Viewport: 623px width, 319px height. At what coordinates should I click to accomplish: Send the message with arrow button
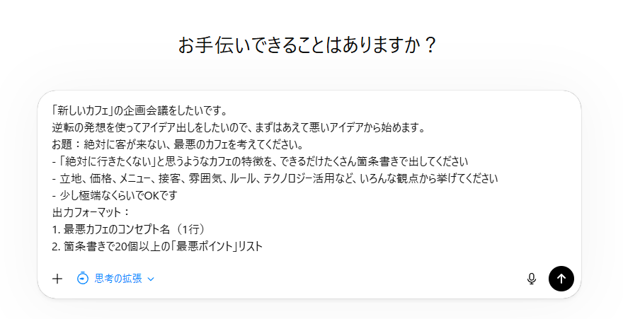[561, 279]
